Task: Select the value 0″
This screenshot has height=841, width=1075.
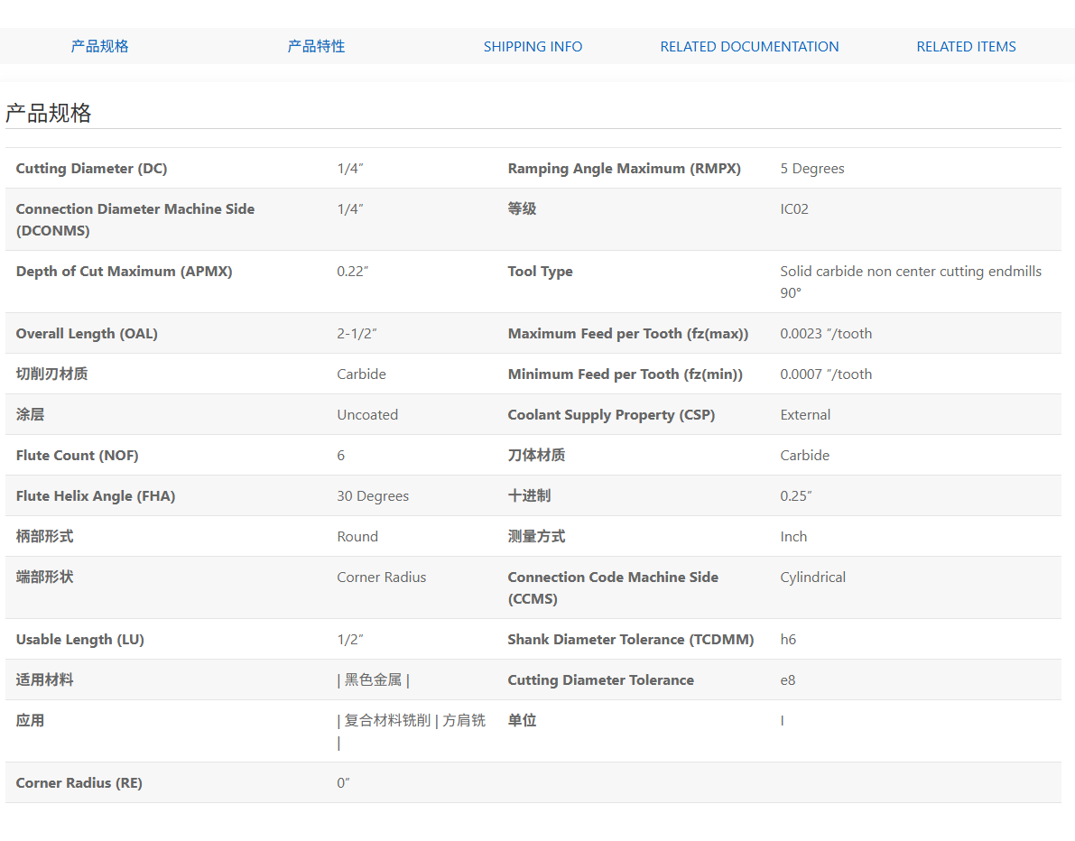Action: tap(343, 782)
